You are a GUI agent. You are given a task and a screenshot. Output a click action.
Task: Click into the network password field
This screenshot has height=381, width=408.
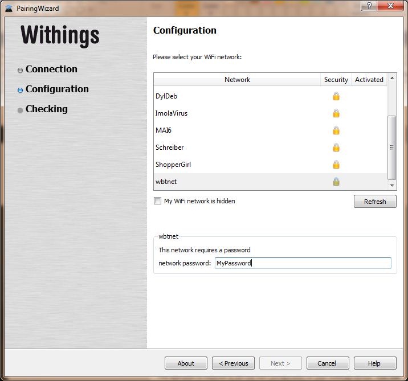tap(303, 263)
